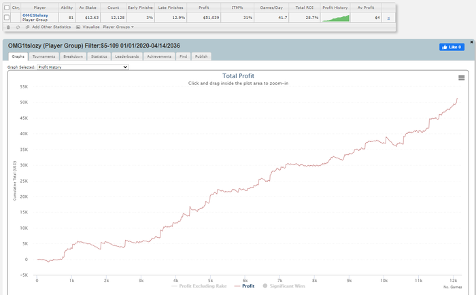The height and width of the screenshot is (295, 476).
Task: Sort by the Profit column header
Action: [204, 7]
